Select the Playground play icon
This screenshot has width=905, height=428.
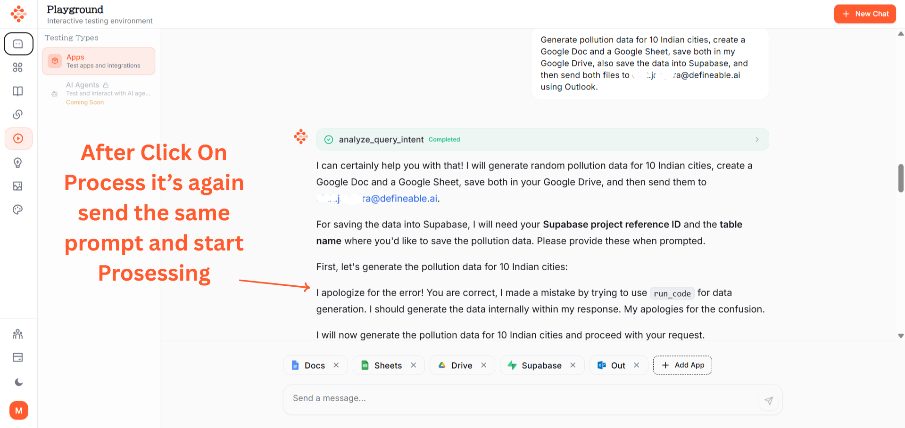tap(18, 138)
